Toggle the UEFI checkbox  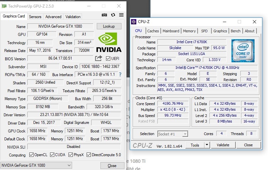click(108, 59)
